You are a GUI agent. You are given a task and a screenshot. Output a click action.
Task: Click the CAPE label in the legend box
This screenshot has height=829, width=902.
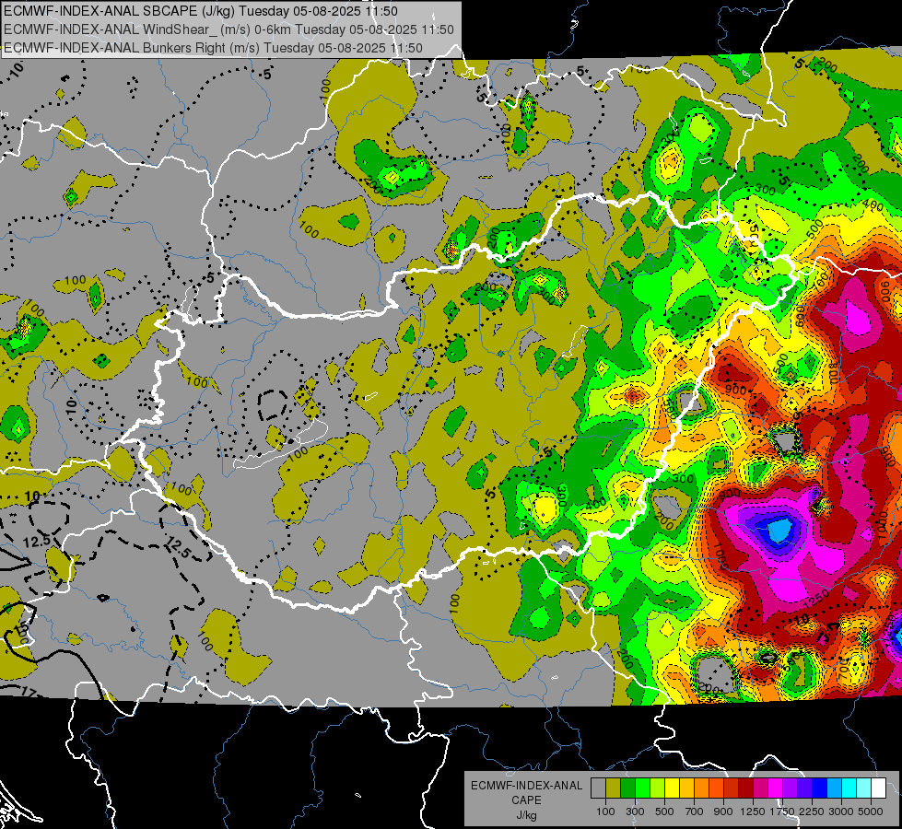tap(526, 800)
